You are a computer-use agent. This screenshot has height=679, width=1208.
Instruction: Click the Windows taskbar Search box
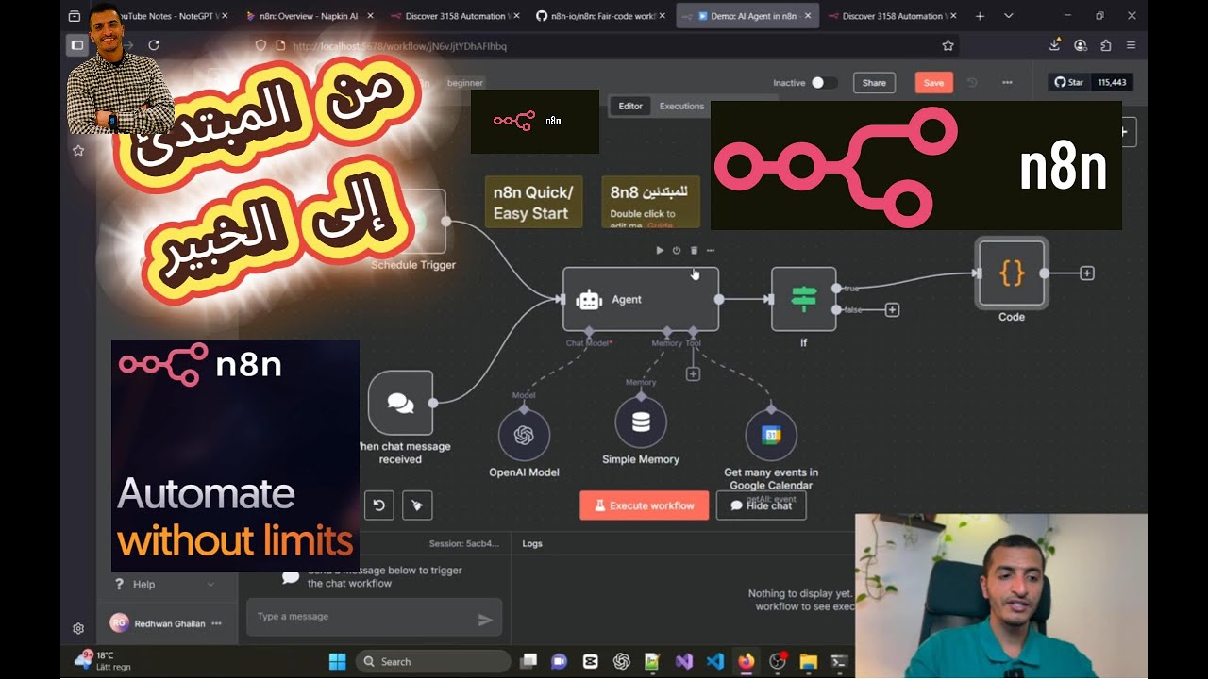click(x=433, y=661)
